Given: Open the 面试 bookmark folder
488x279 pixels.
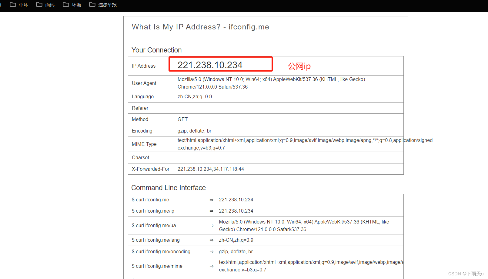Looking at the screenshot, I should coord(45,5).
